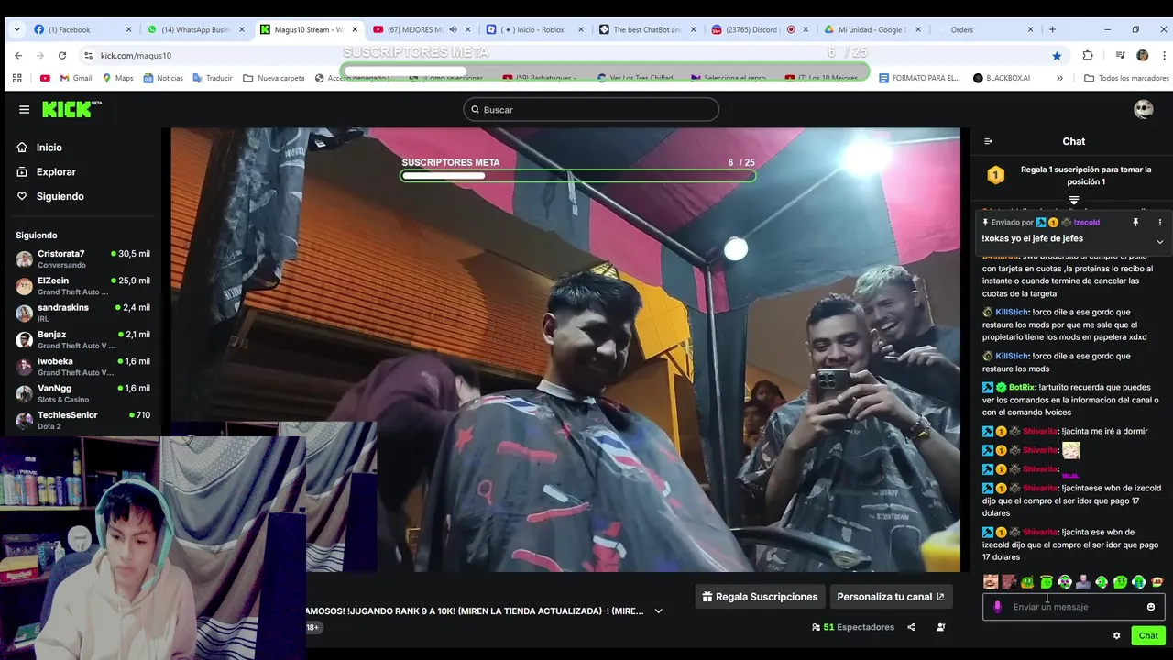
Task: Expand the pinned message chevron
Action: (x=1159, y=242)
